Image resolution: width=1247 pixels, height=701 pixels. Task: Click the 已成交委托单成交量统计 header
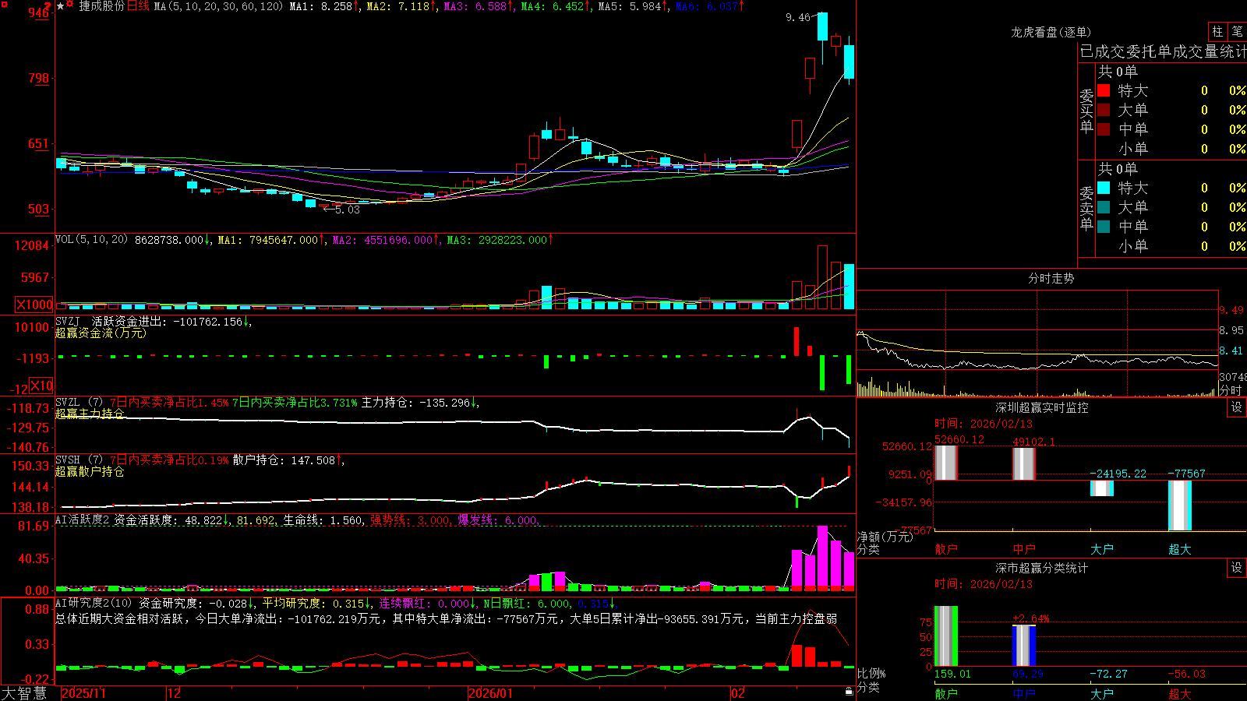click(x=1163, y=51)
